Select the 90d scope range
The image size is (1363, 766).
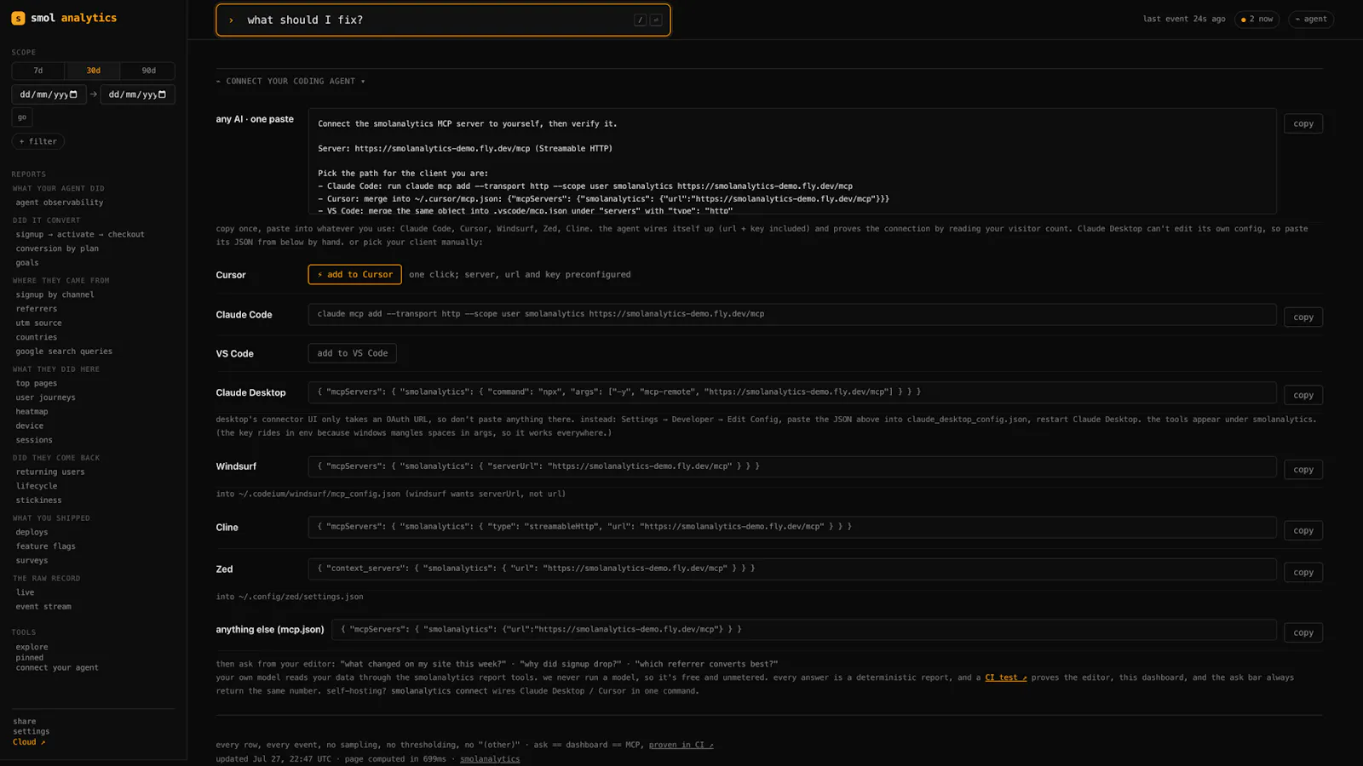pyautogui.click(x=148, y=71)
